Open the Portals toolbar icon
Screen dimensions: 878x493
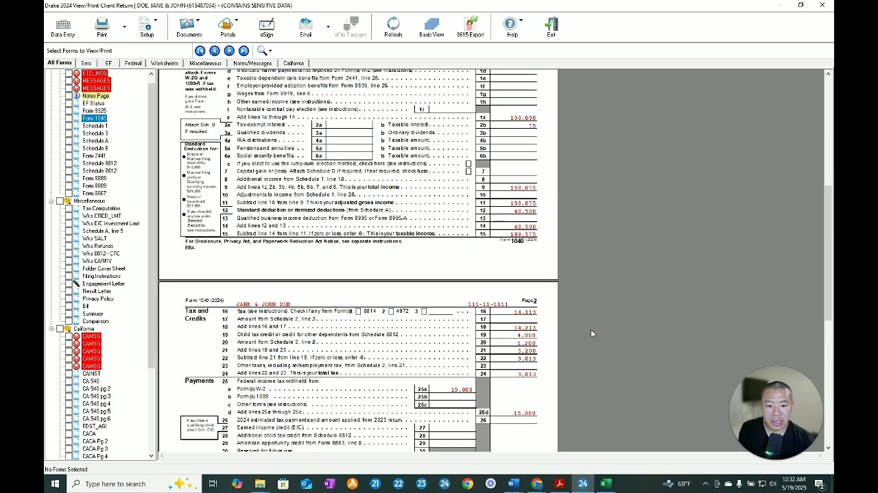click(227, 27)
